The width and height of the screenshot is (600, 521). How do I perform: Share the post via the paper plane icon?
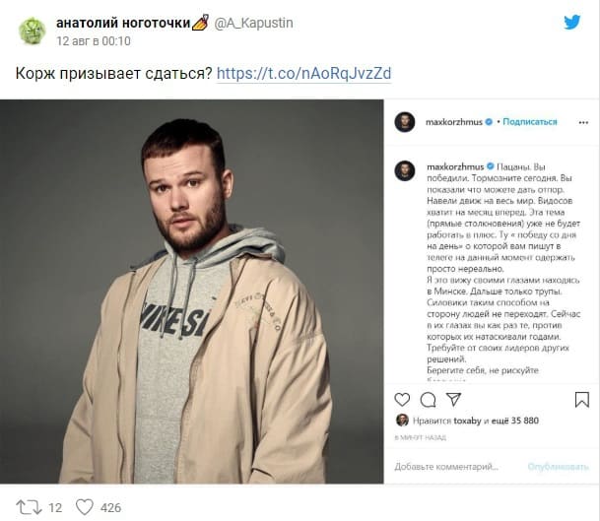(453, 399)
